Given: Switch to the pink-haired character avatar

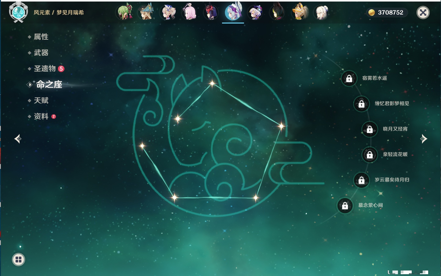Looking at the screenshot, I should (x=189, y=12).
